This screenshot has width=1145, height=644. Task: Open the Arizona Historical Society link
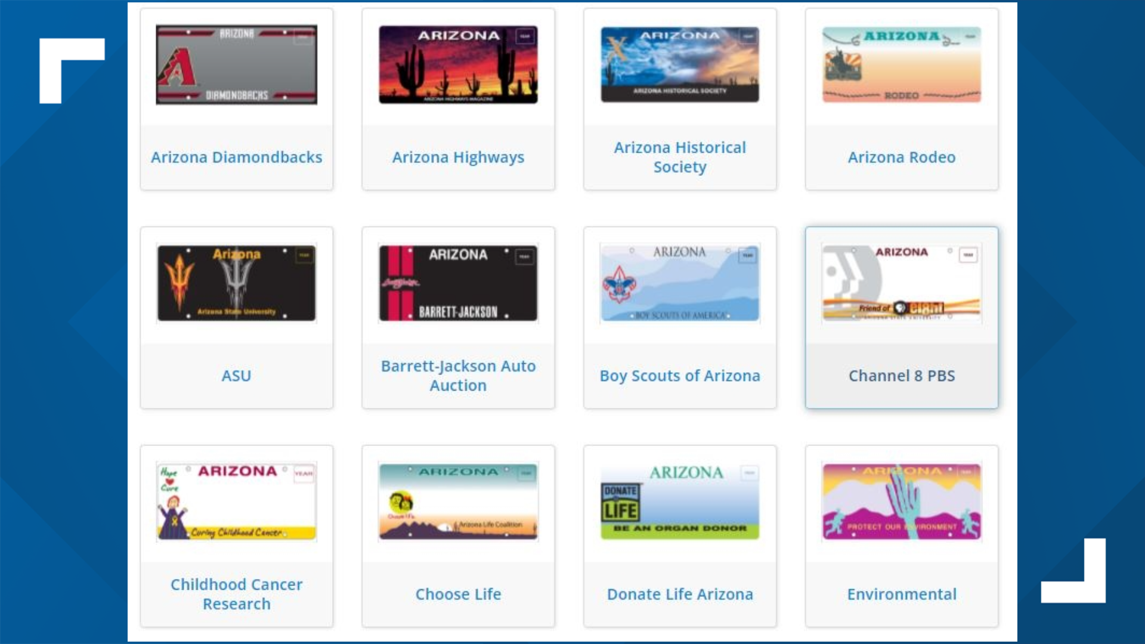[x=680, y=157]
